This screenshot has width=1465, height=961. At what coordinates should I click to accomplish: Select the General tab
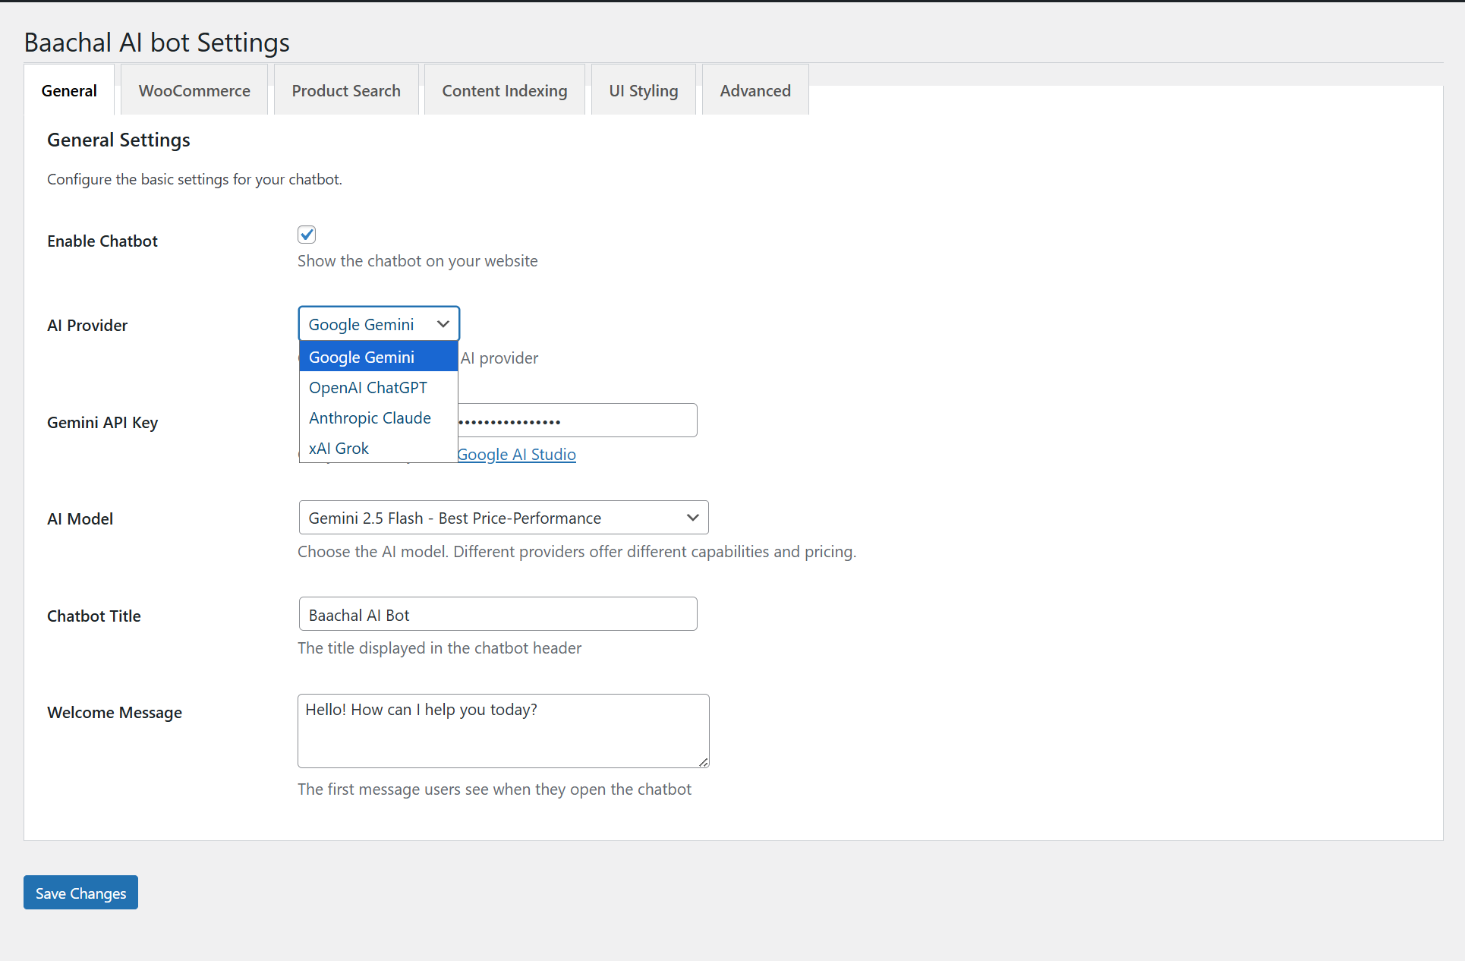point(69,90)
